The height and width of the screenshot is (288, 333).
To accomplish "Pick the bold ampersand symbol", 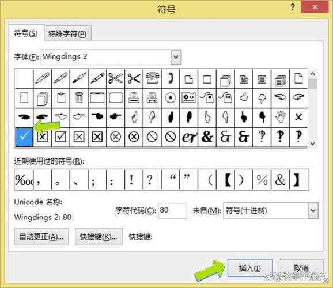I will [207, 137].
